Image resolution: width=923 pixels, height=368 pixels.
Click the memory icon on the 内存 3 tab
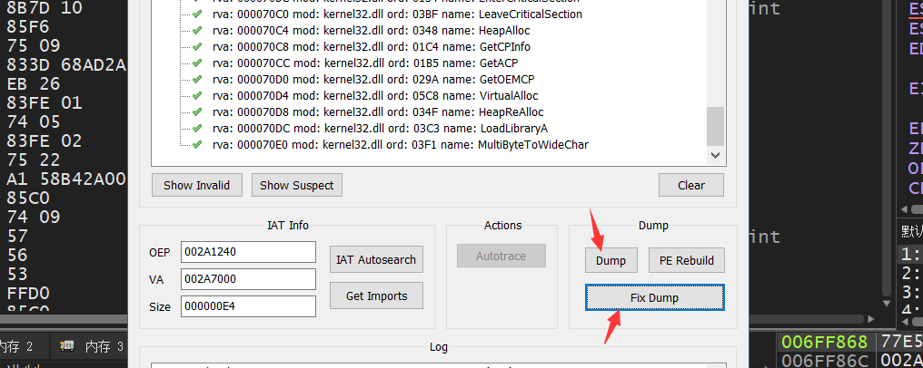67,346
